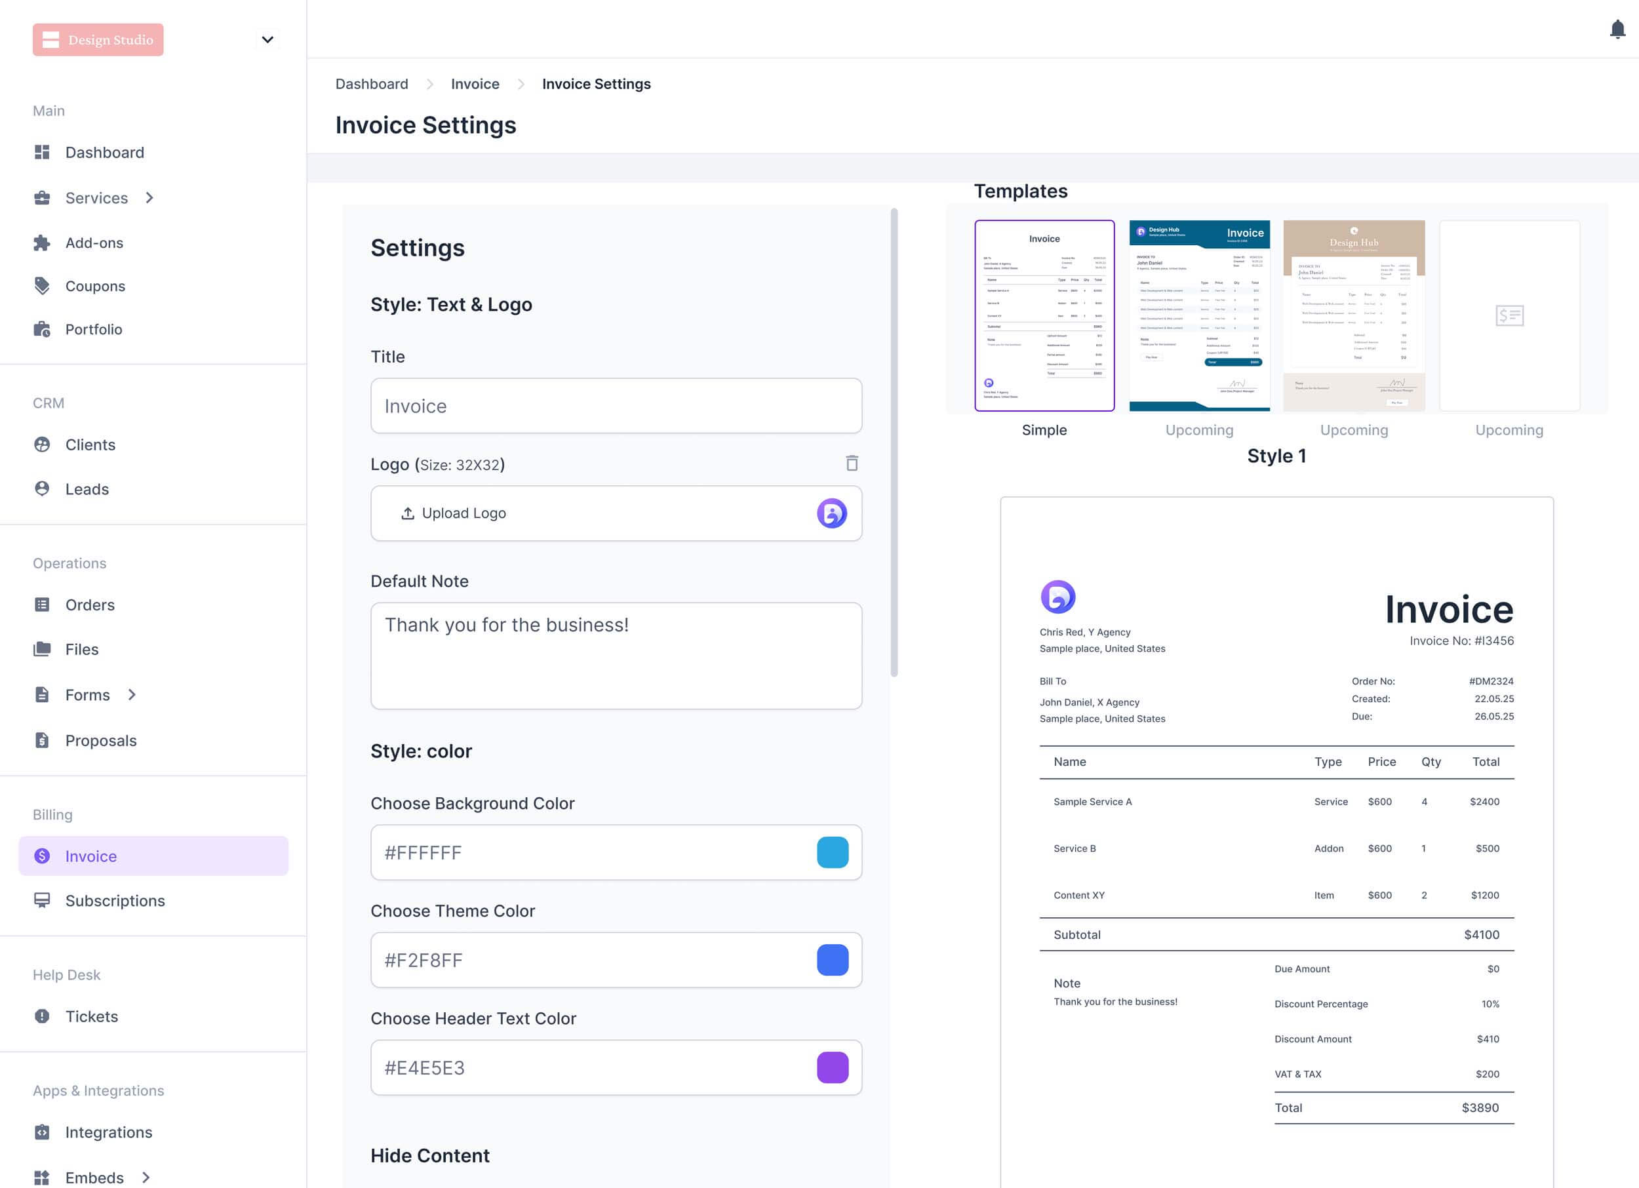Navigate to Dashboard via breadcrumb

tap(372, 84)
